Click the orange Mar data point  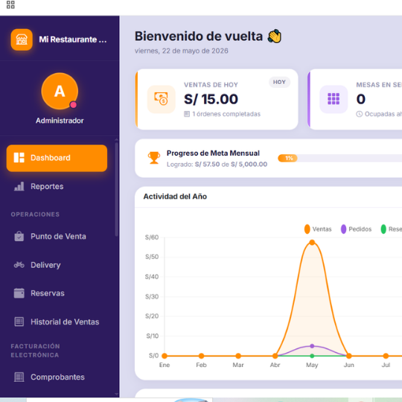click(238, 356)
